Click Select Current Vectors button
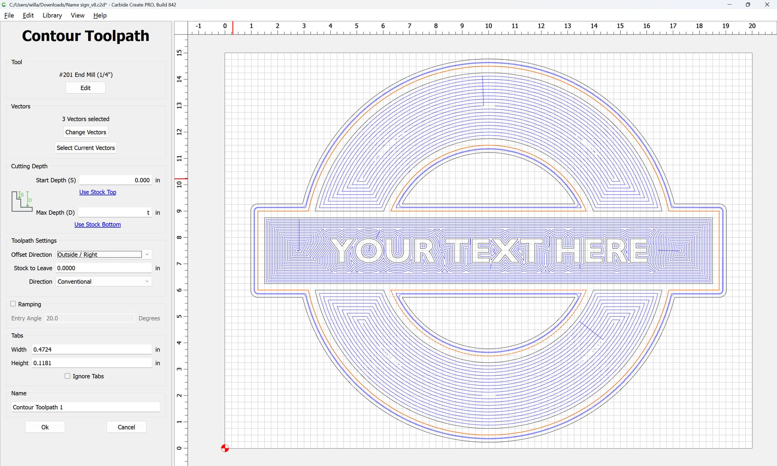This screenshot has height=466, width=777. coord(85,148)
